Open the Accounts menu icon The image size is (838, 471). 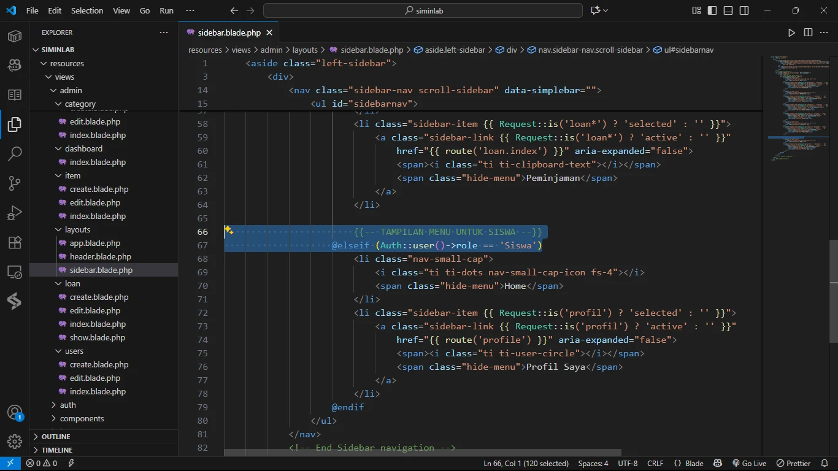click(x=15, y=413)
